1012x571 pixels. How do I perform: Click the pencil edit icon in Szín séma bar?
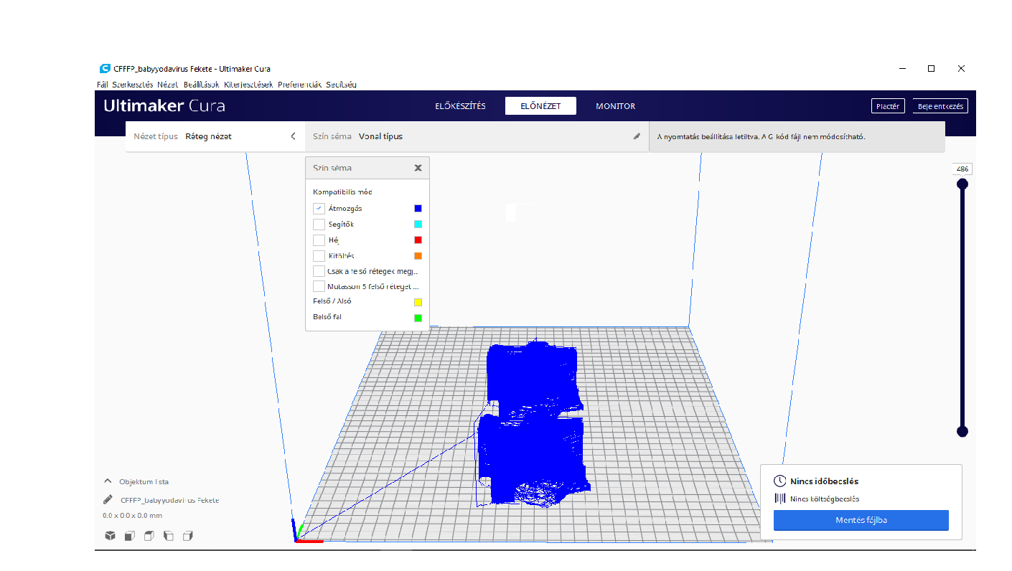click(x=637, y=136)
